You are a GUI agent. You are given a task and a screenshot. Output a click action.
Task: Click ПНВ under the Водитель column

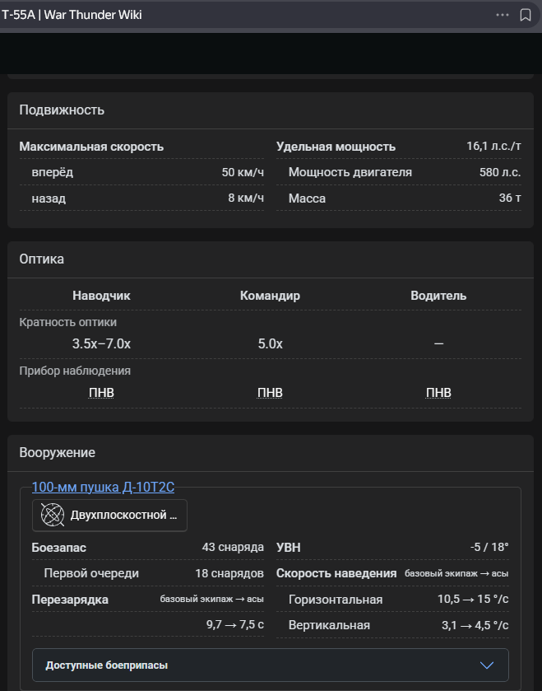tap(438, 392)
